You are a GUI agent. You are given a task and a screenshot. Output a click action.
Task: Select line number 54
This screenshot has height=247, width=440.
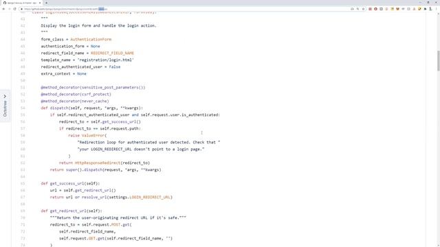pyautogui.click(x=23, y=108)
